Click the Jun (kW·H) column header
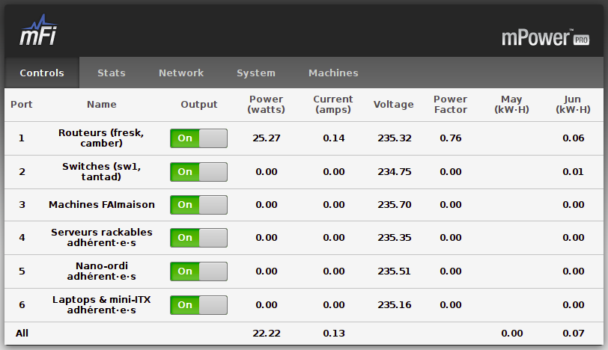 point(574,105)
